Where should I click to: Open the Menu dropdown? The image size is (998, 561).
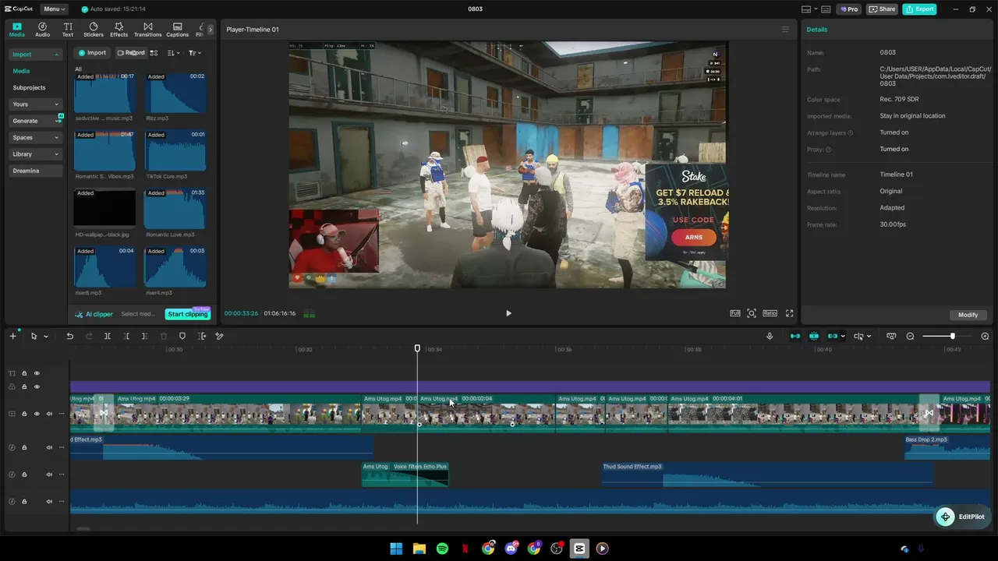tap(54, 9)
